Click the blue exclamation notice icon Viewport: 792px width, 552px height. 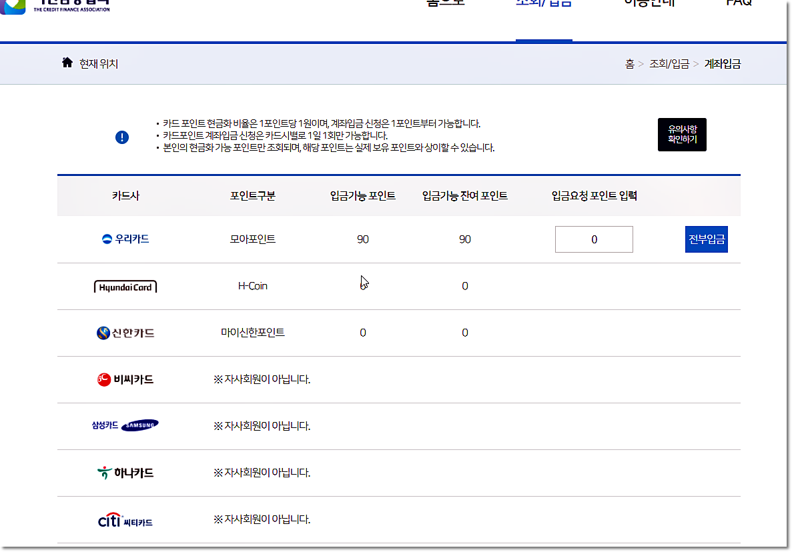(x=121, y=137)
